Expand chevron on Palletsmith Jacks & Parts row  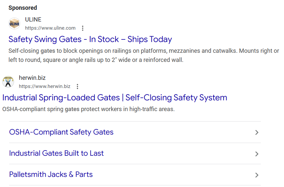coord(257,175)
